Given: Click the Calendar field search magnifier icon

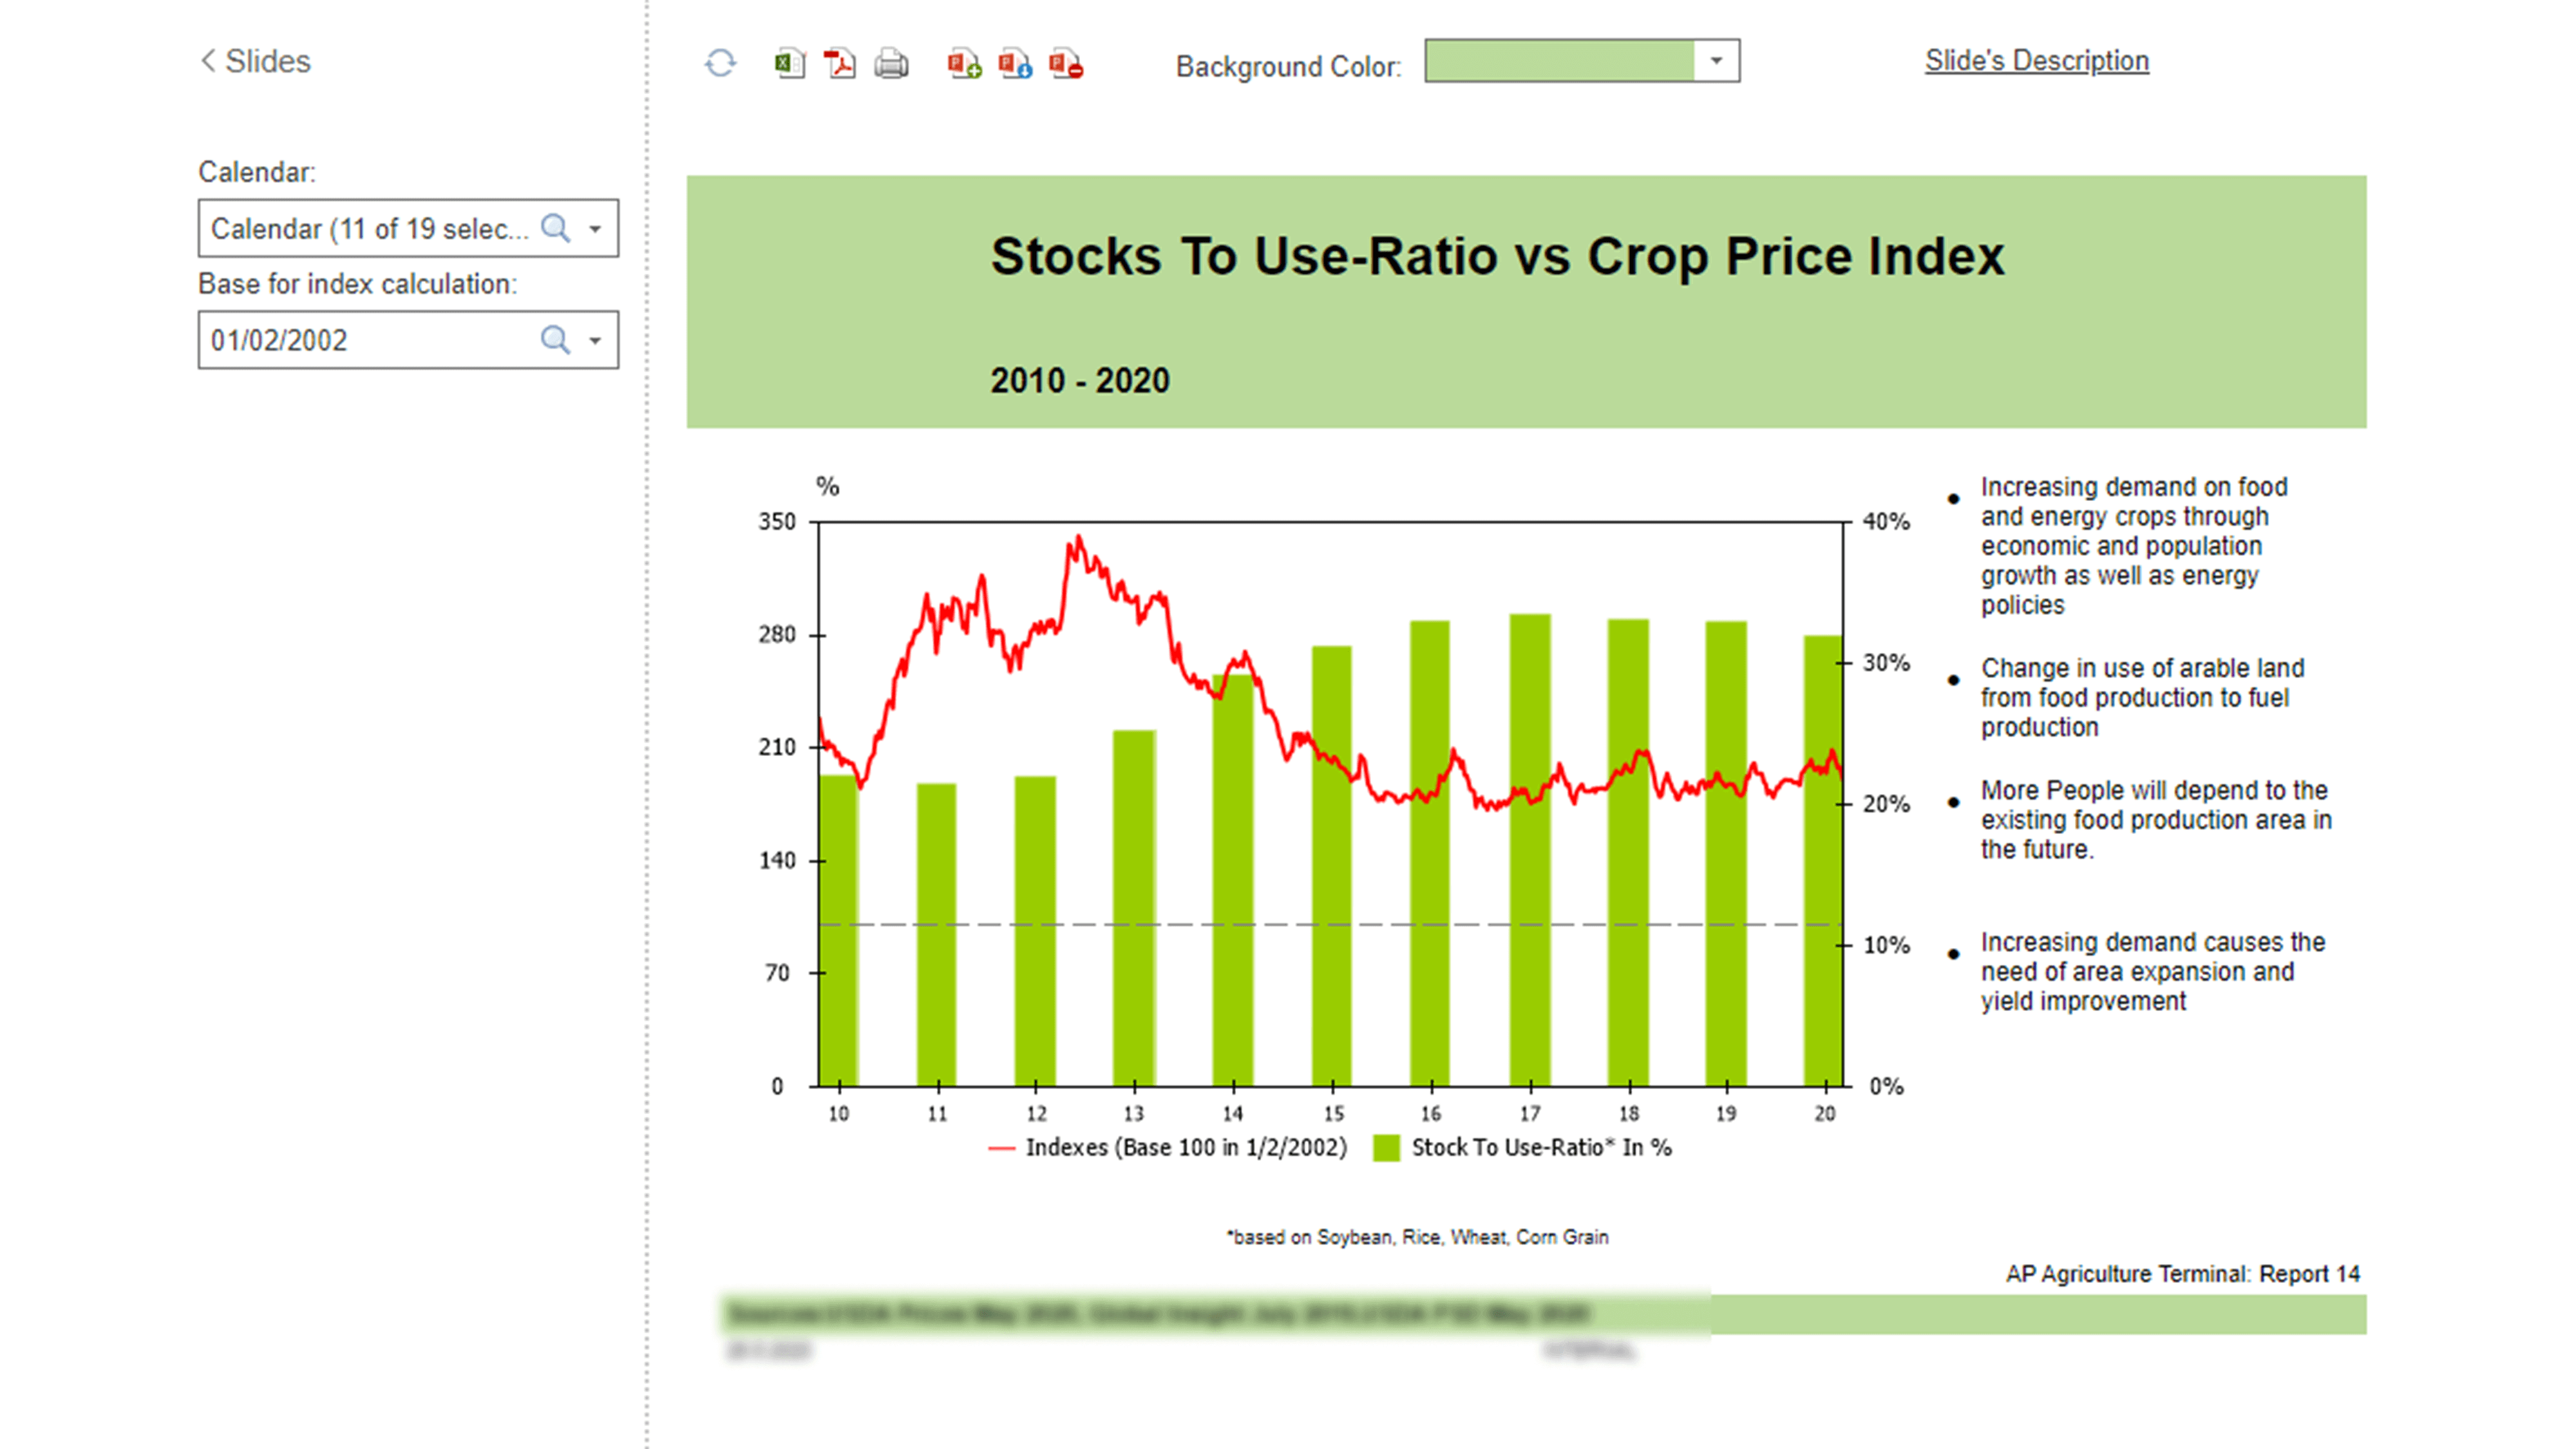Looking at the screenshot, I should pos(555,229).
